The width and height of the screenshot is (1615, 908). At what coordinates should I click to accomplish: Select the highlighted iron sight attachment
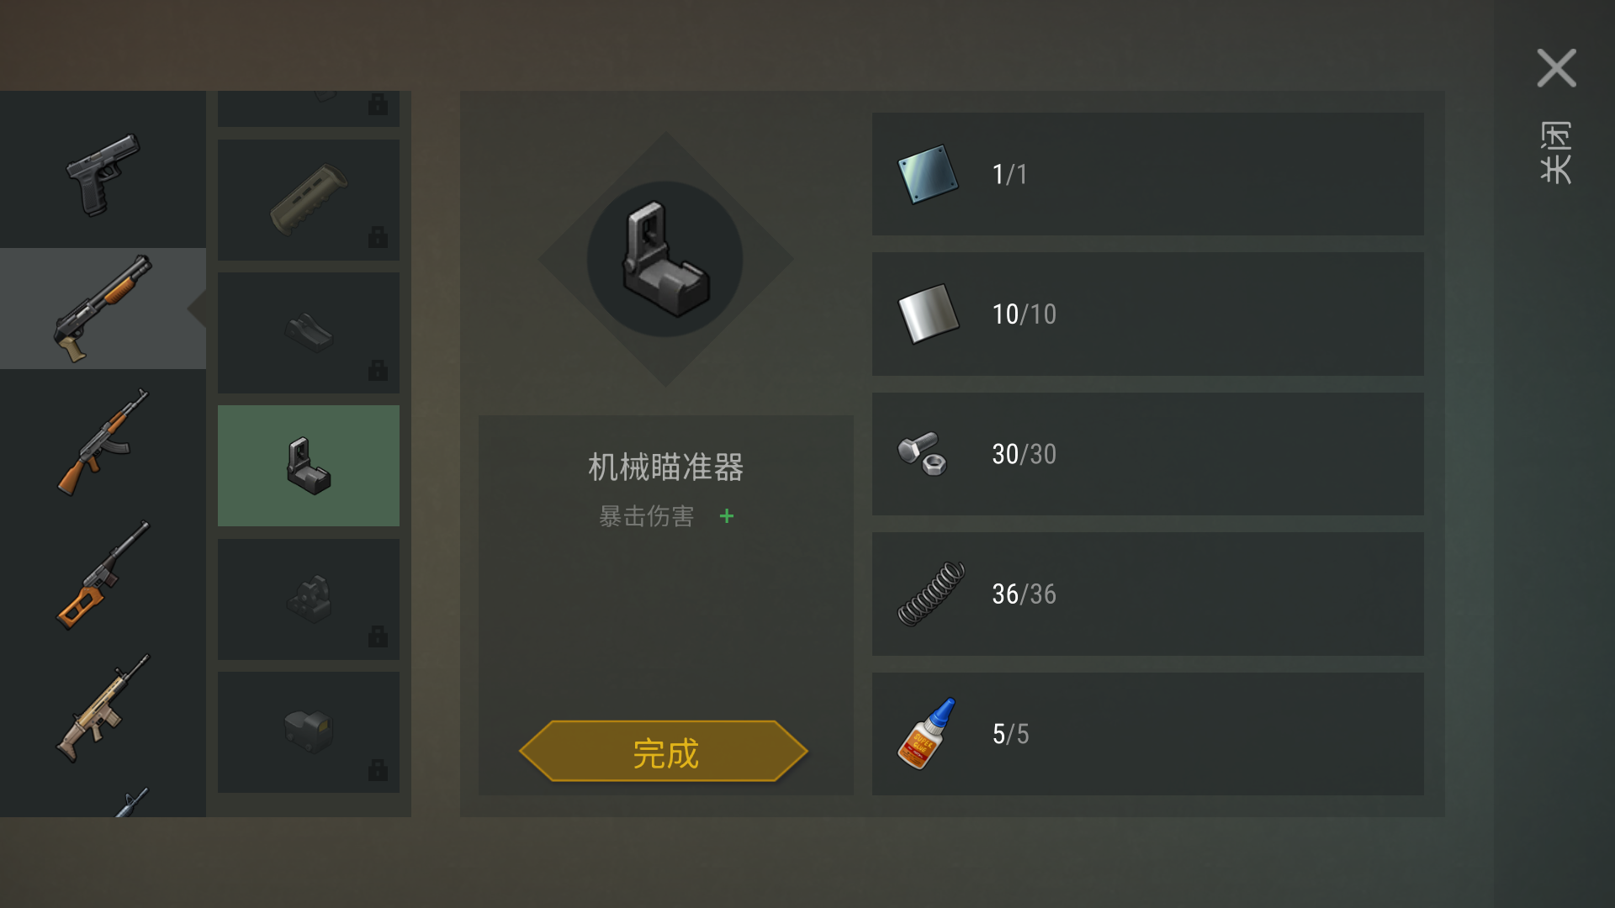click(x=309, y=466)
